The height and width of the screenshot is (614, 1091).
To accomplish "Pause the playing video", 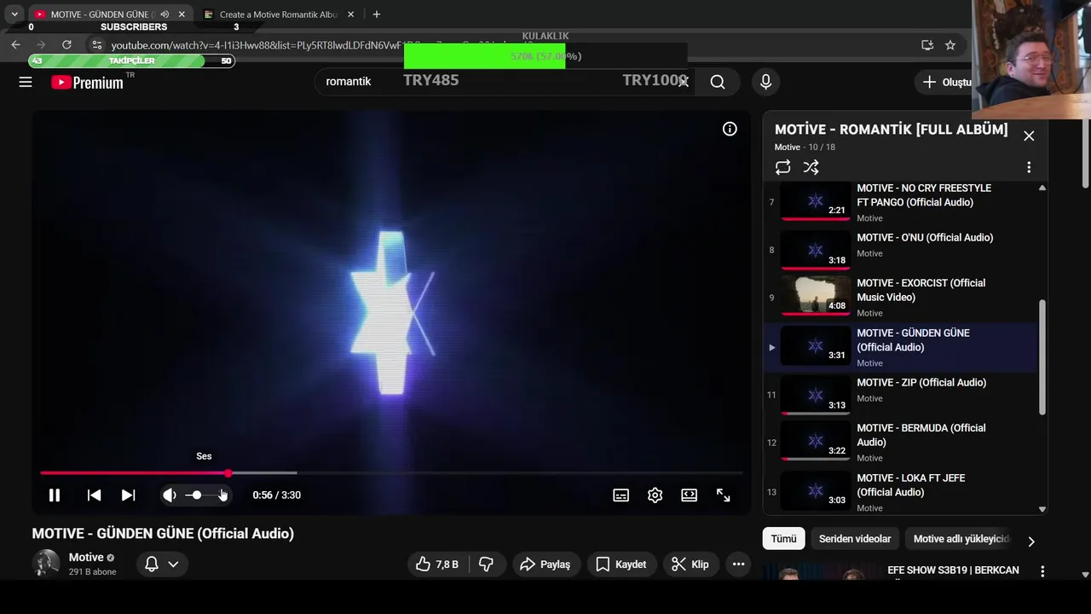I will tap(54, 495).
